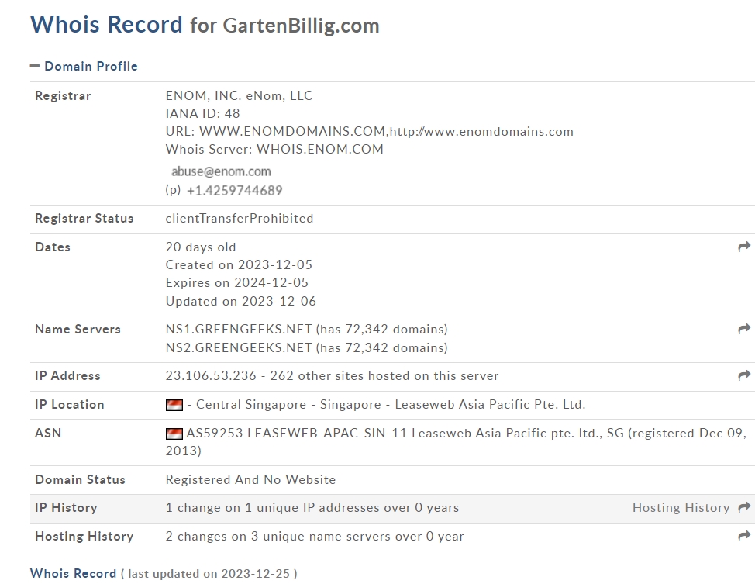Click the 'Domain Status' row label
Viewport: 755px width, 584px height.
pos(80,480)
